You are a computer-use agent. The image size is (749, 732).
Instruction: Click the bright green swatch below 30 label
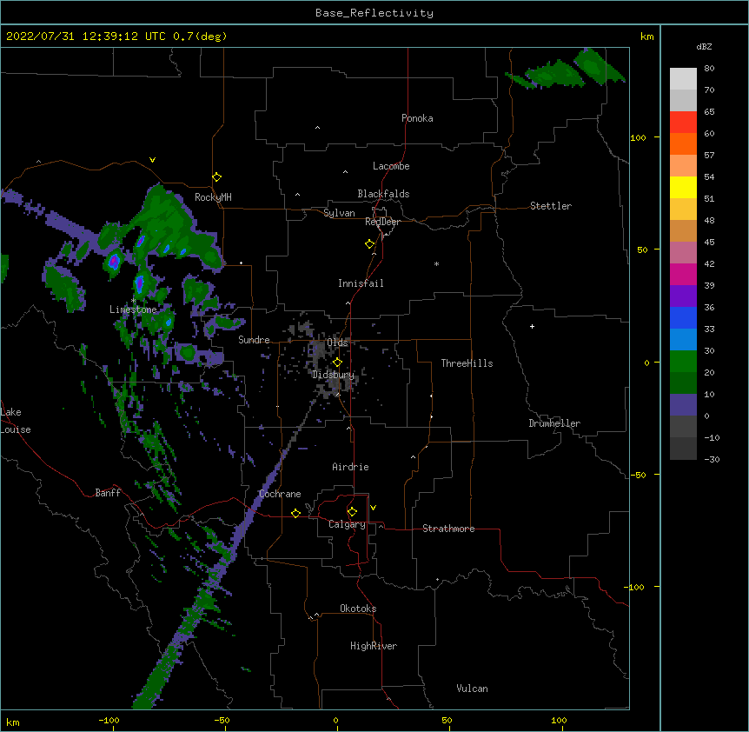coord(683,362)
